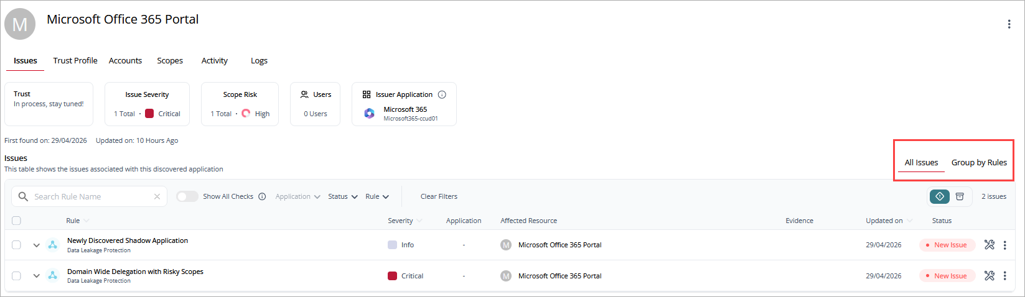Open more options for Newly Discovered Shadow Application row
This screenshot has width=1025, height=297.
point(1004,245)
